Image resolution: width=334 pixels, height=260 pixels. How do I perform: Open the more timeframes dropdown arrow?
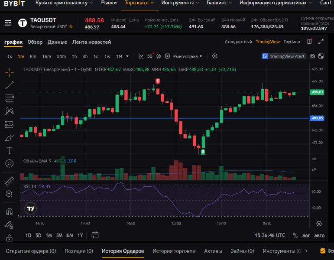pos(127,56)
